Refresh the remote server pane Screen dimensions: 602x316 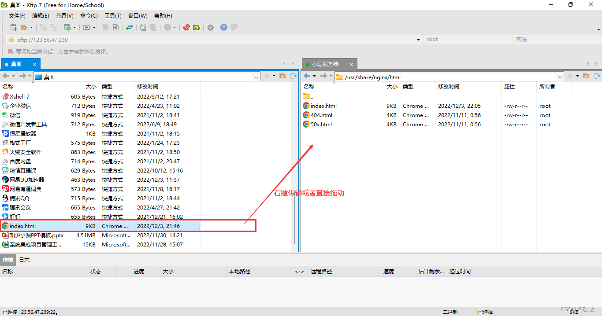pyautogui.click(x=597, y=76)
